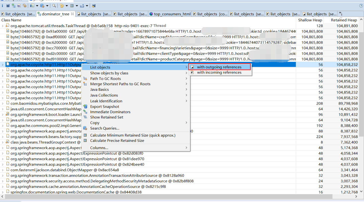Open the 'Java Basics' submenu
Screen dimensions: 364x202
point(135,89)
